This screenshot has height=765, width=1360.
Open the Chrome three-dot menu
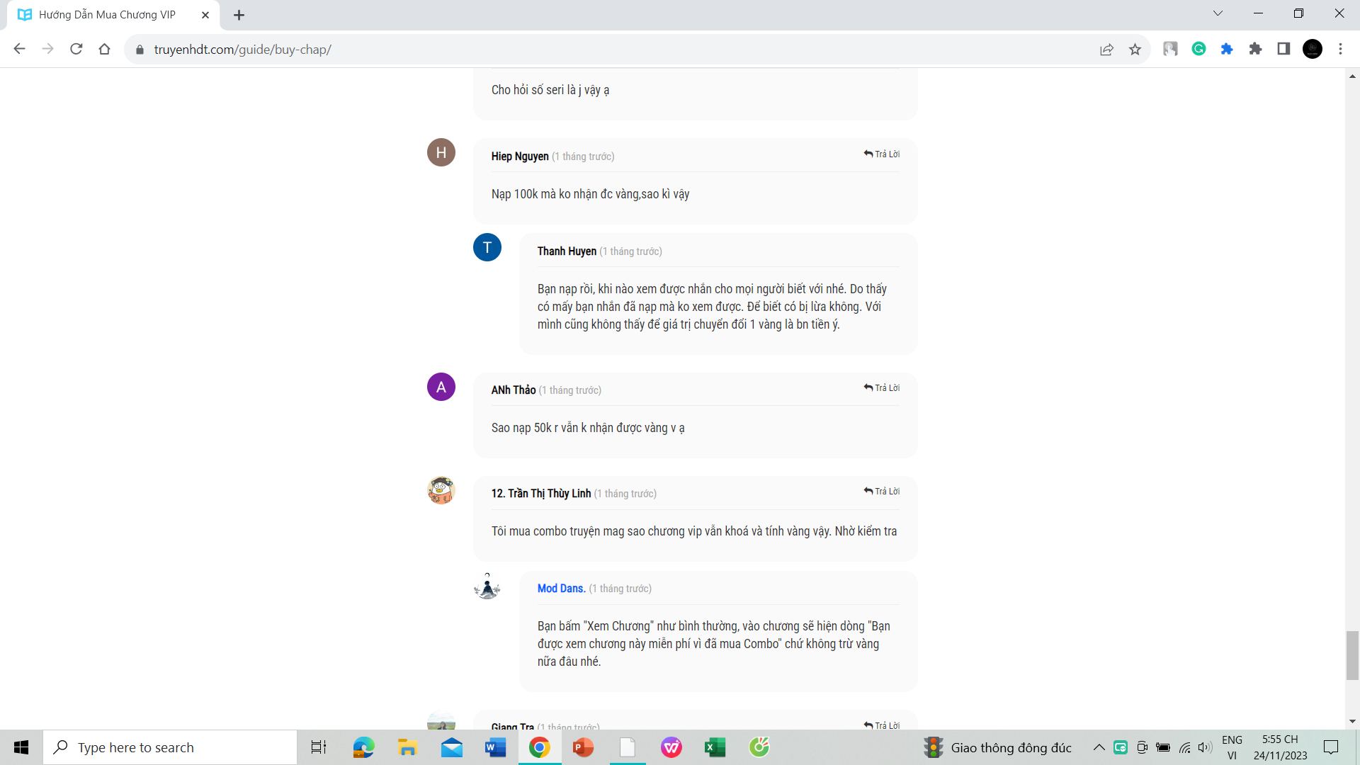[x=1340, y=49]
